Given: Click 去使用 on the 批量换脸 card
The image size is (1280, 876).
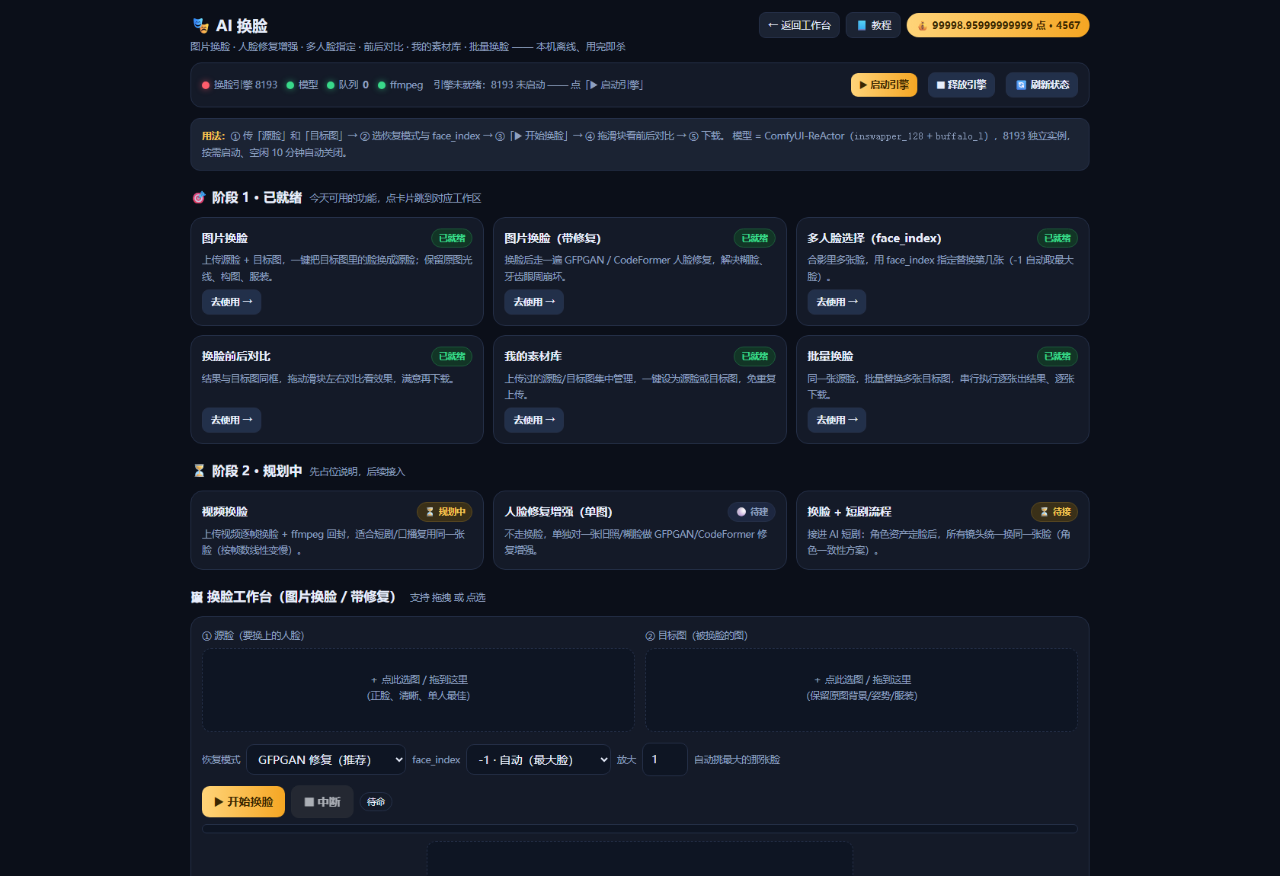Looking at the screenshot, I should (837, 420).
